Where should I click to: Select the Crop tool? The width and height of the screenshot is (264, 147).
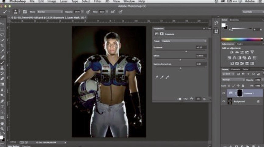[2, 46]
